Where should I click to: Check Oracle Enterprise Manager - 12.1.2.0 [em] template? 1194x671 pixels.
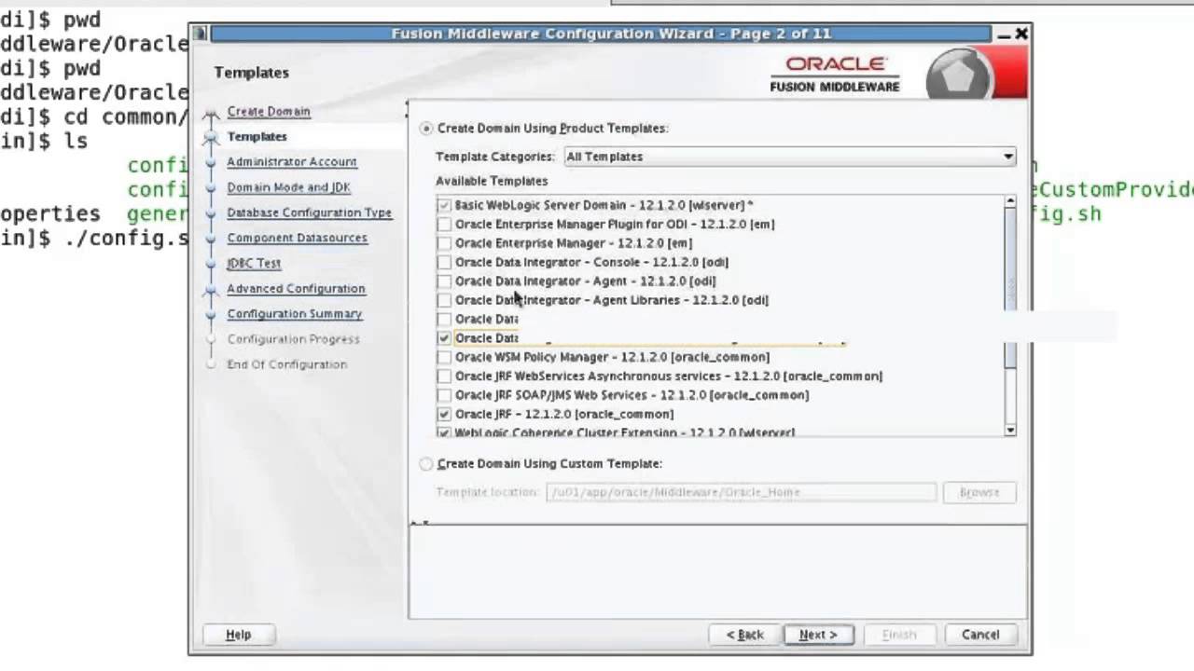coord(444,243)
